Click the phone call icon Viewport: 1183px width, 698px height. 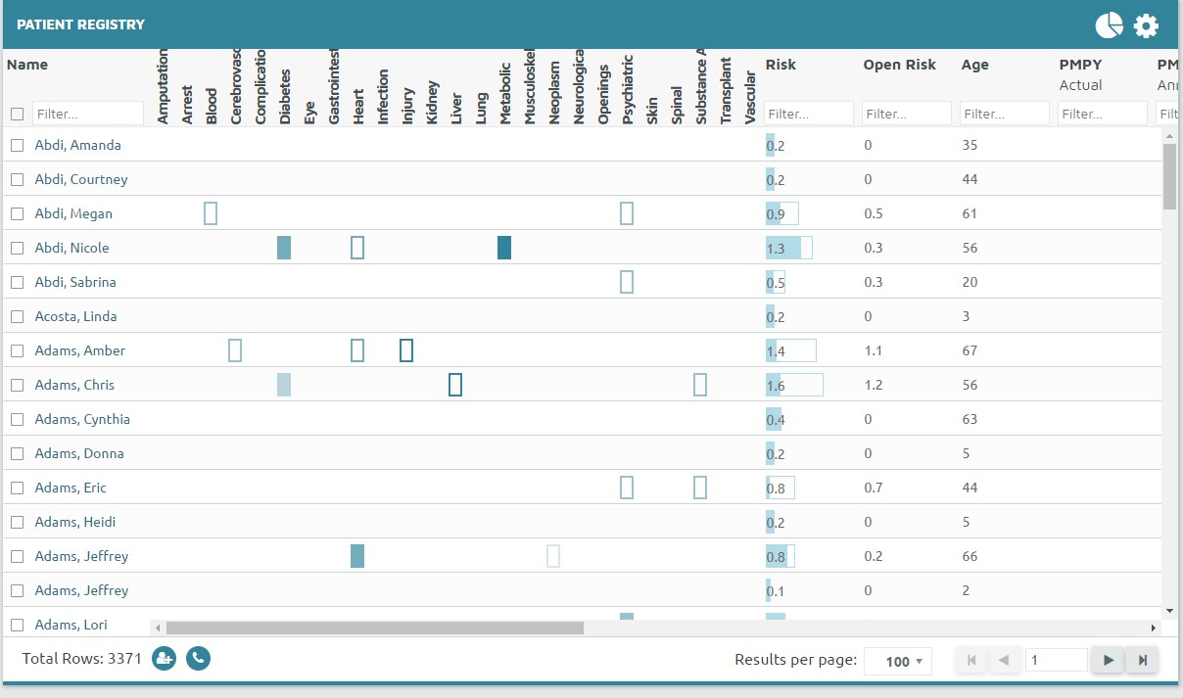[198, 659]
